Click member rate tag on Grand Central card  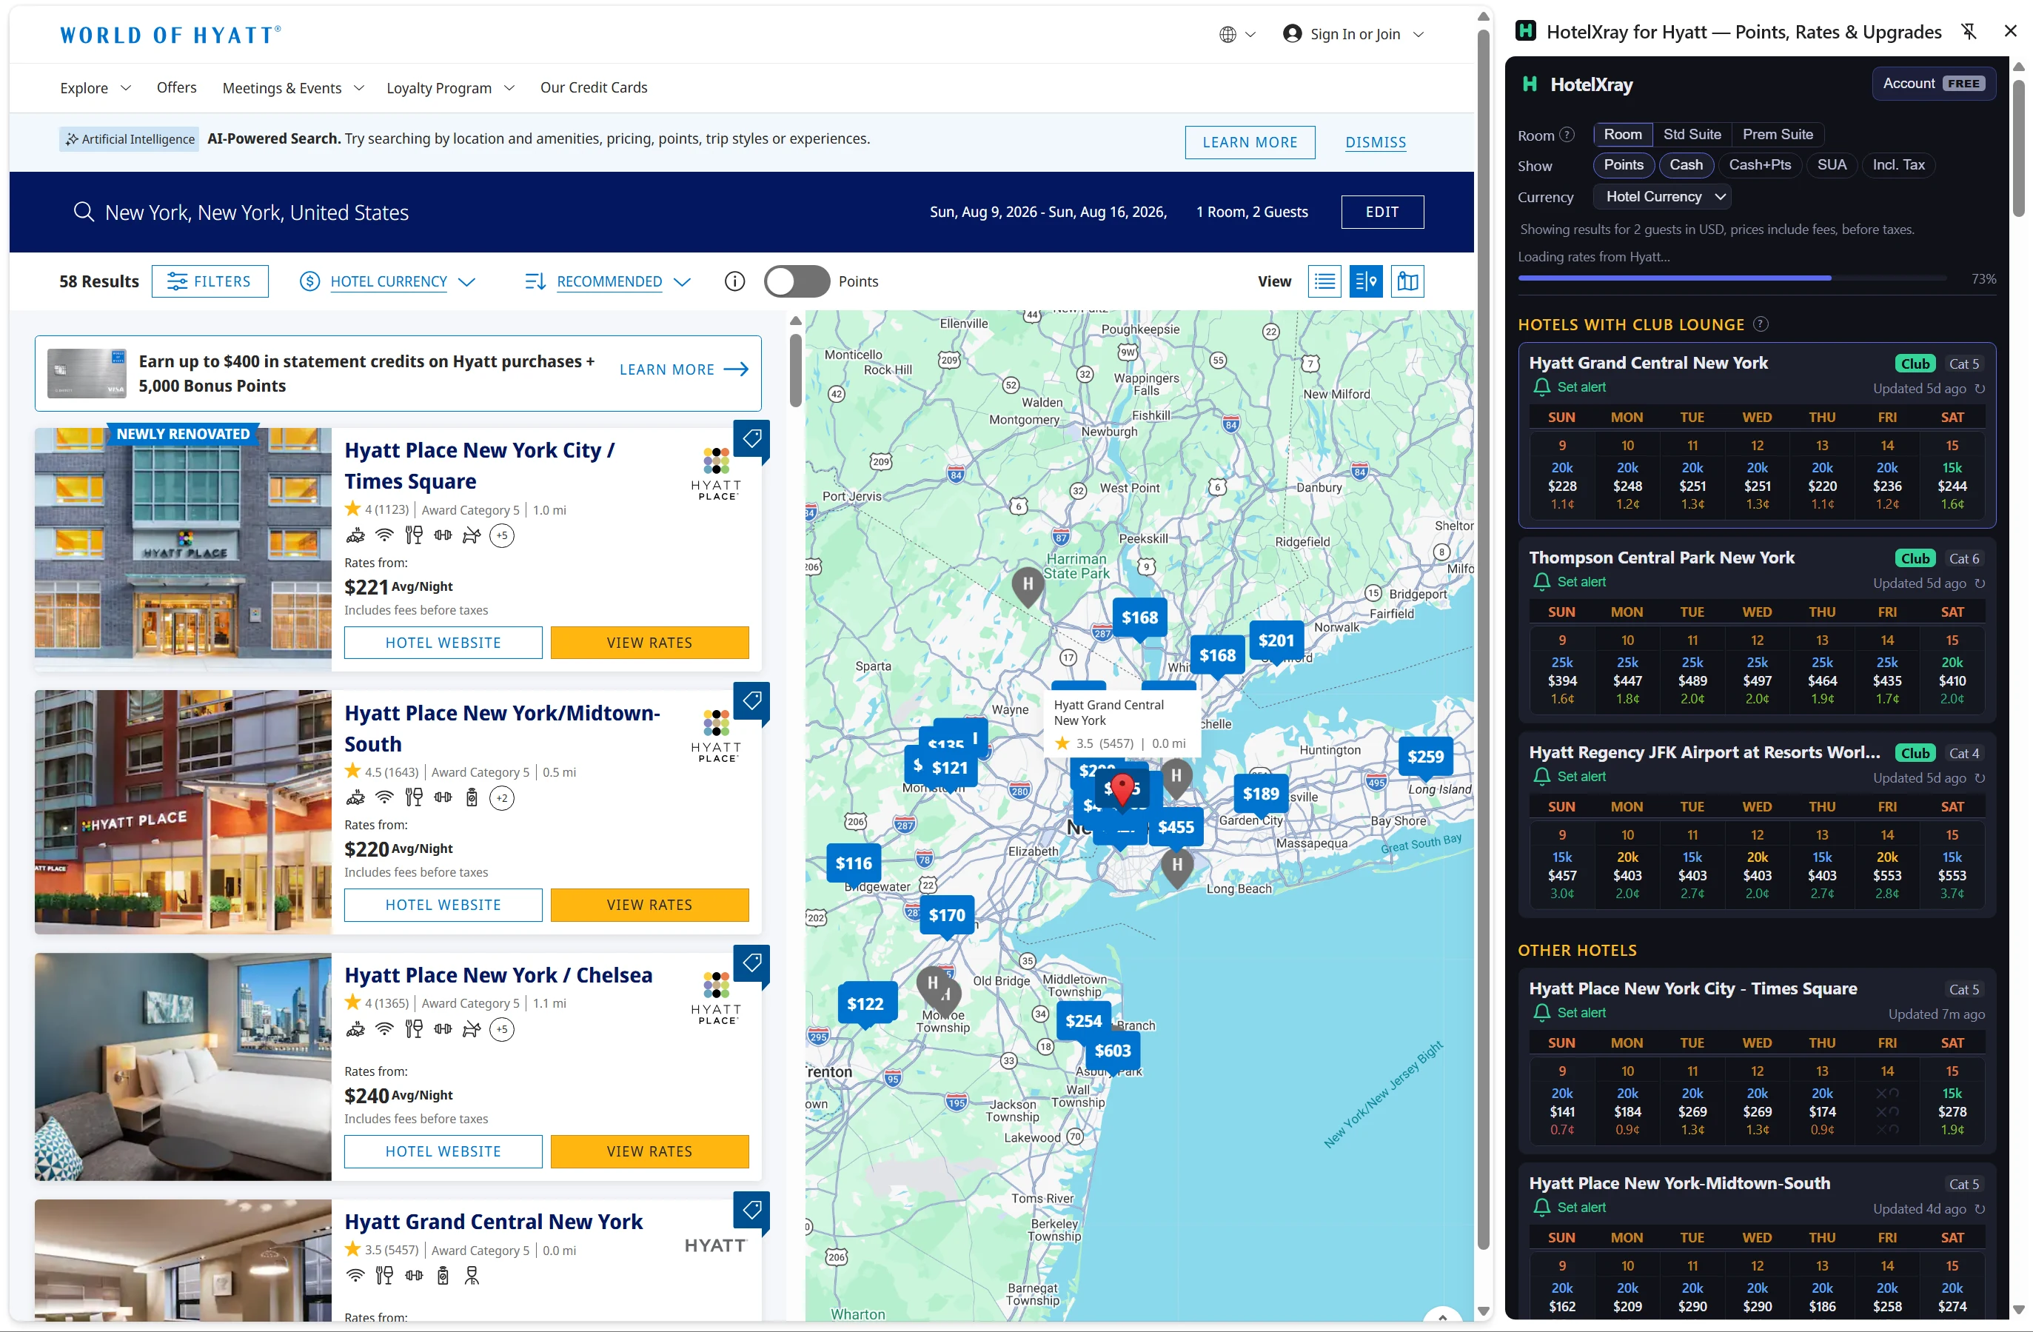pyautogui.click(x=751, y=1211)
